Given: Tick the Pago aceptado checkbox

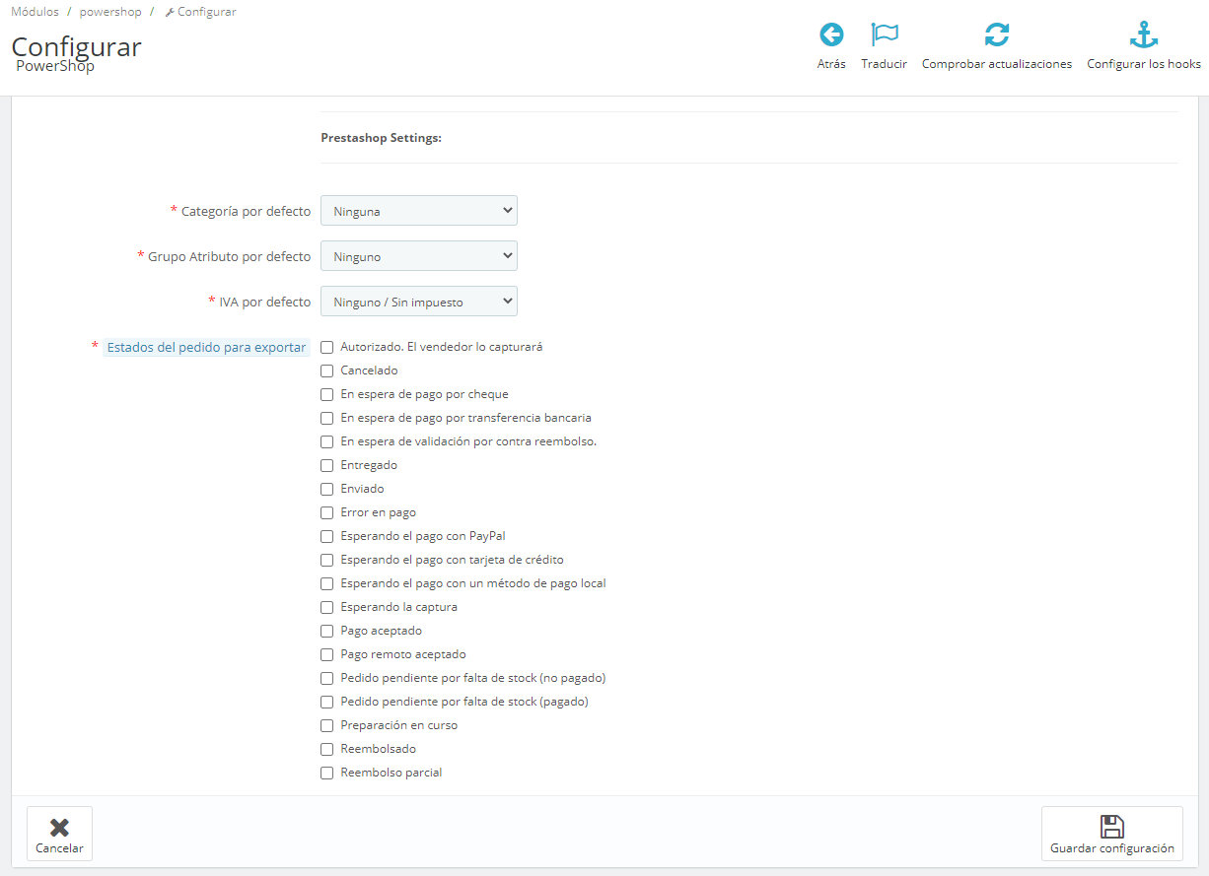Looking at the screenshot, I should click(327, 631).
